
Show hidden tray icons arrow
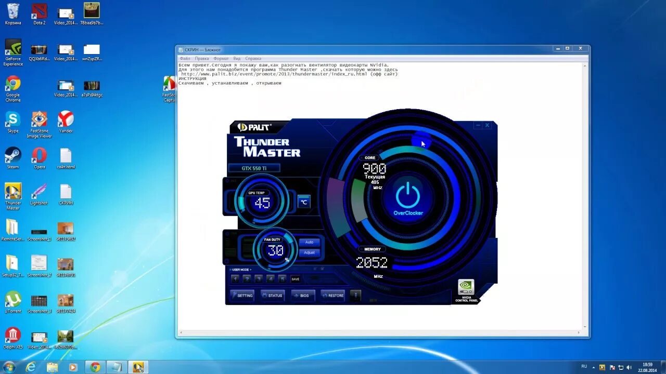pos(593,367)
